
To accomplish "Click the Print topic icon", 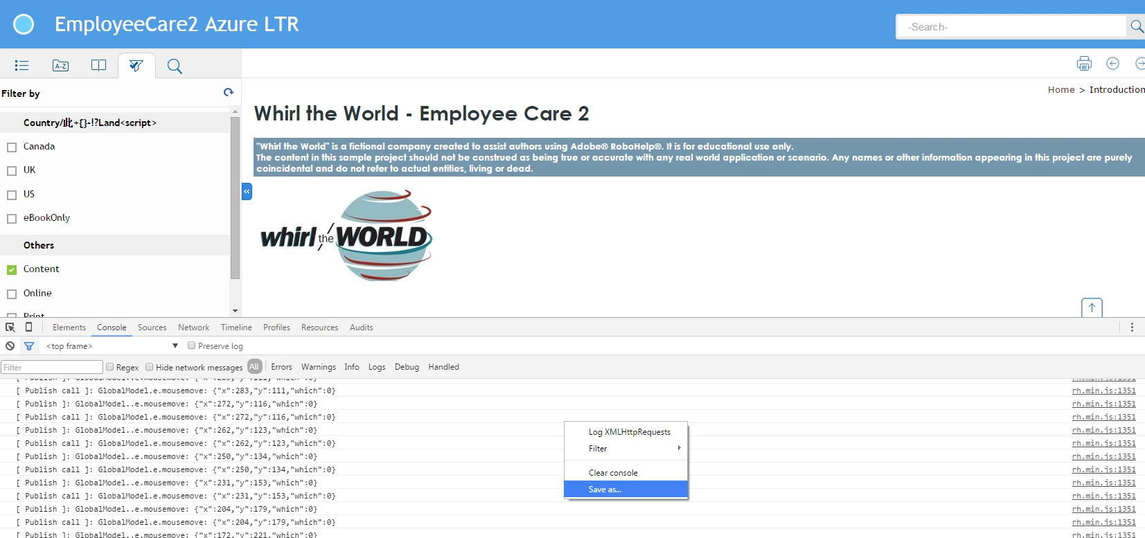I will pyautogui.click(x=1084, y=64).
